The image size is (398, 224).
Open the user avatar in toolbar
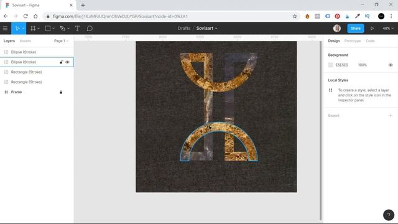pos(337,29)
